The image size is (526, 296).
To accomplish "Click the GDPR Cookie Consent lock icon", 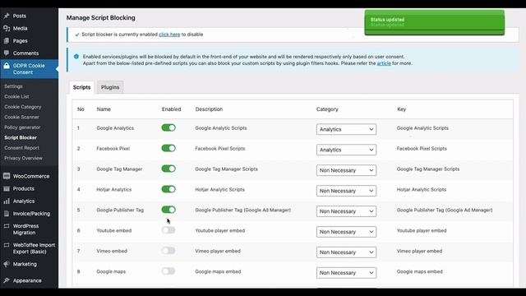I will pyautogui.click(x=7, y=66).
